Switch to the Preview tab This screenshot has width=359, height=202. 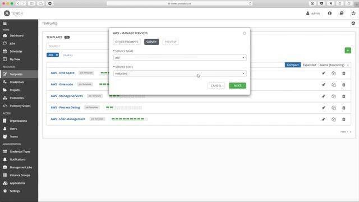click(171, 42)
